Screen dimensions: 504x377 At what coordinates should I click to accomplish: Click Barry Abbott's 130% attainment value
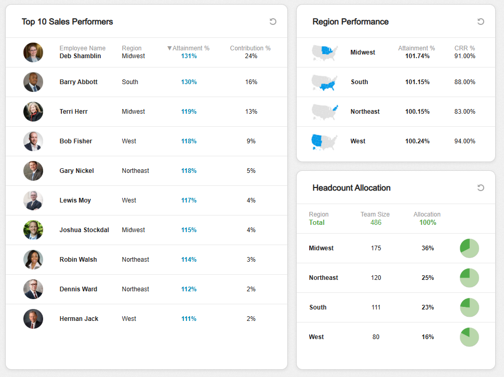click(x=189, y=82)
